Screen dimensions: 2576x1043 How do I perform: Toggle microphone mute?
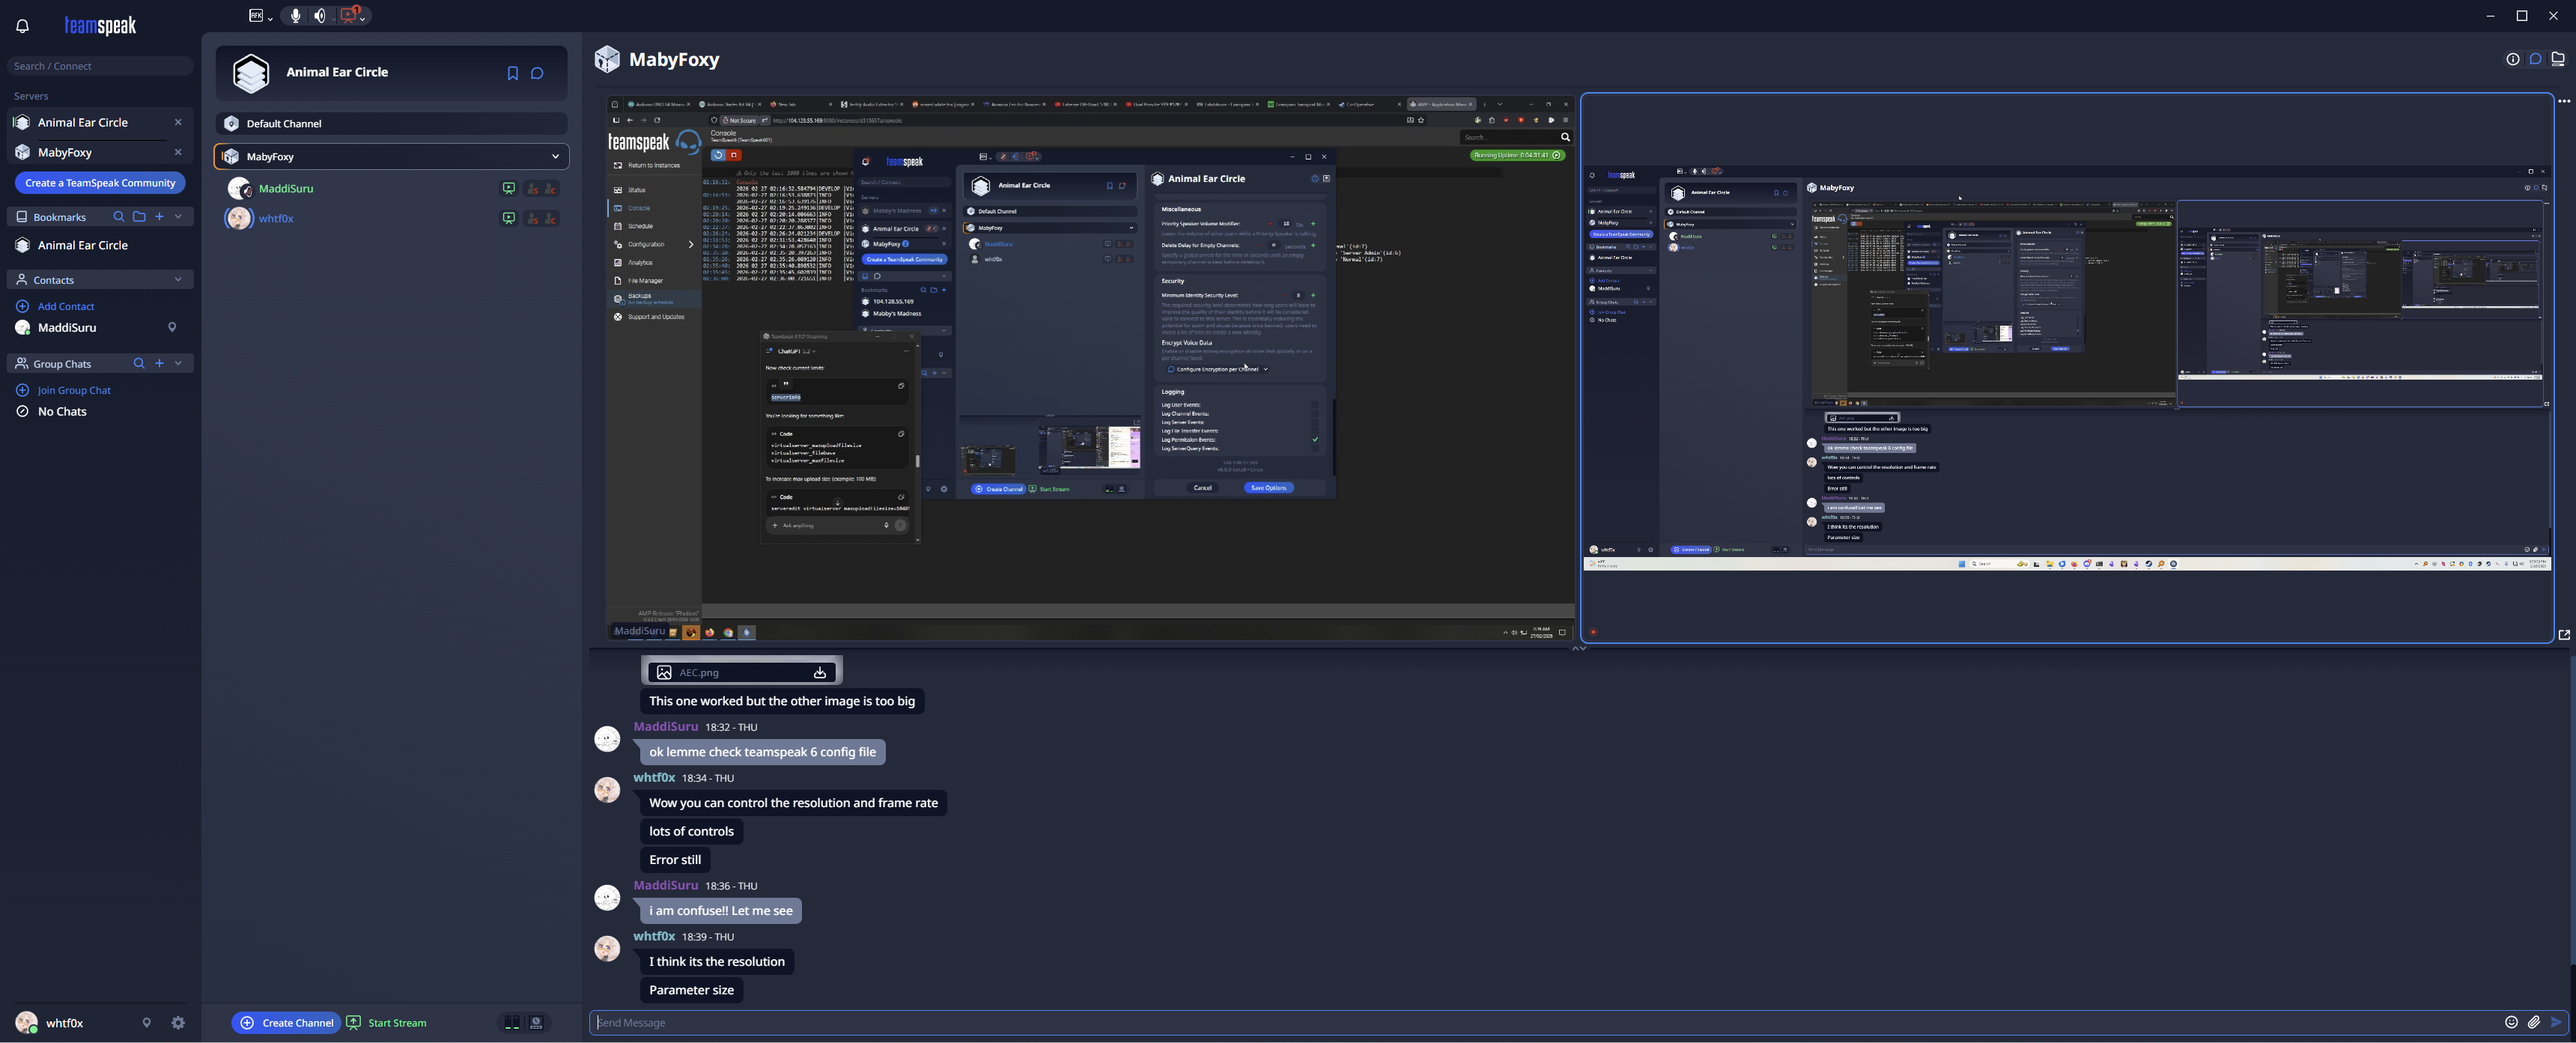295,16
